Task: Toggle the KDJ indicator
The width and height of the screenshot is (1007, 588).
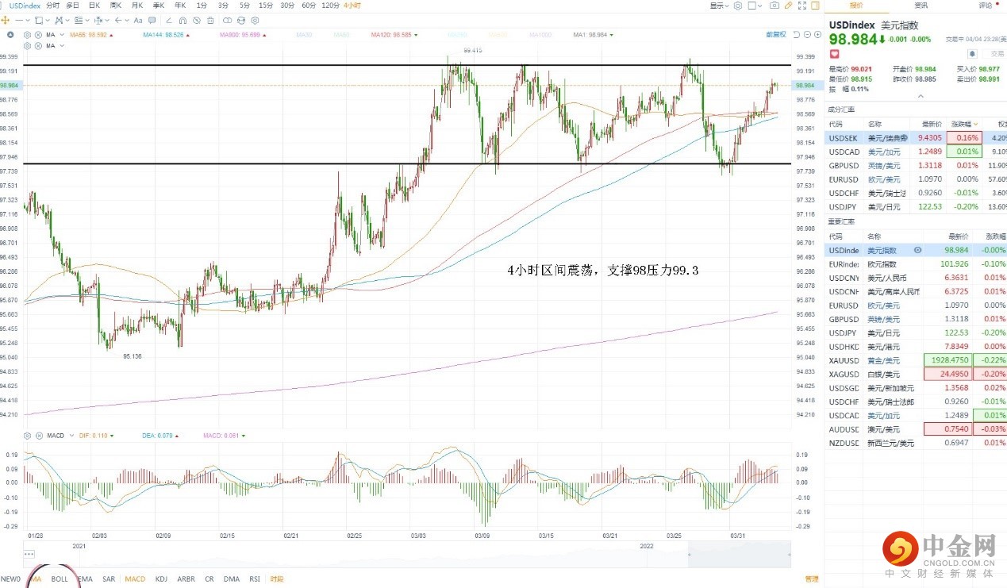Action: [x=161, y=579]
